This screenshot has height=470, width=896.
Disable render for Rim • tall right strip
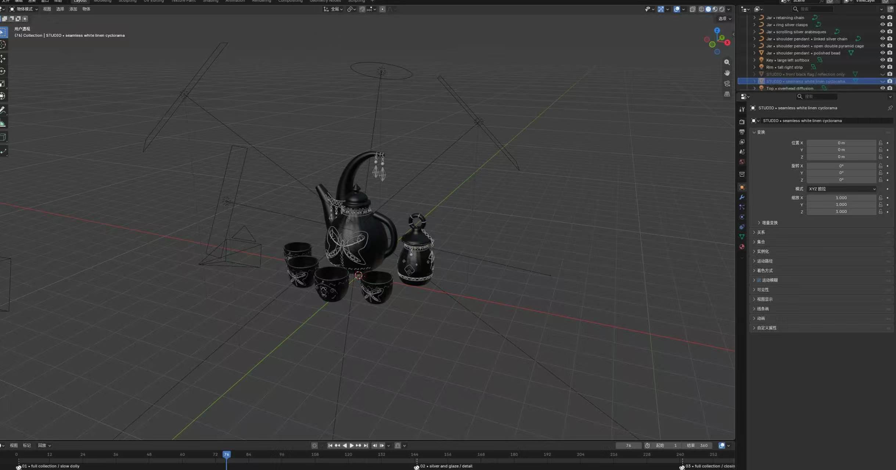890,67
